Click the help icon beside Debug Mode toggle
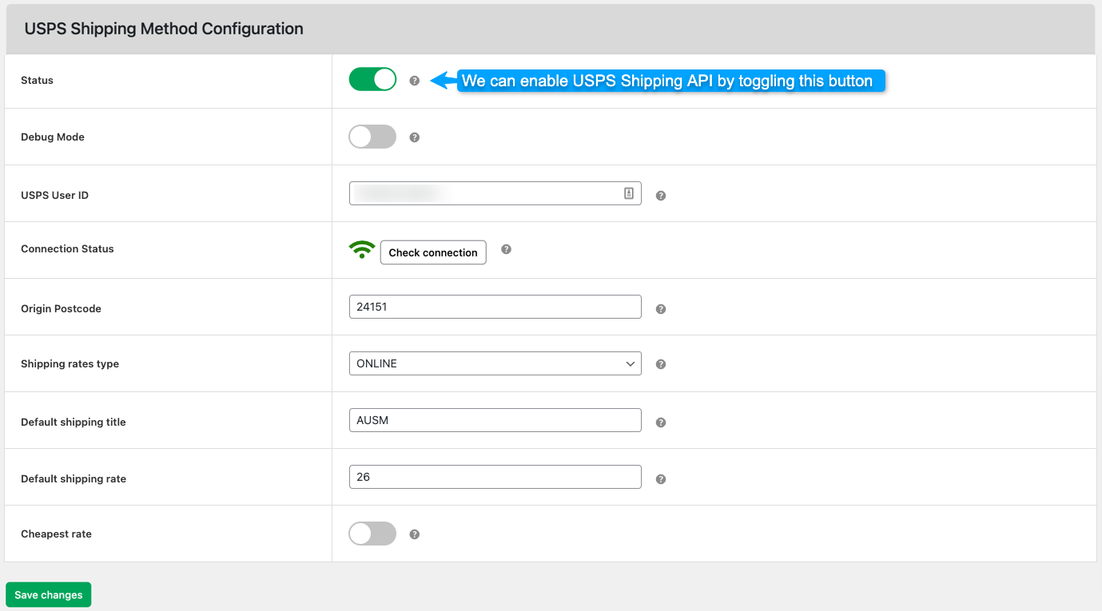1102x611 pixels. [x=414, y=137]
